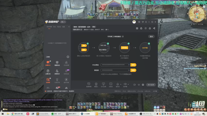Open settings gear in the bottom bar
The width and height of the screenshot is (207, 116).
pos(143,85)
